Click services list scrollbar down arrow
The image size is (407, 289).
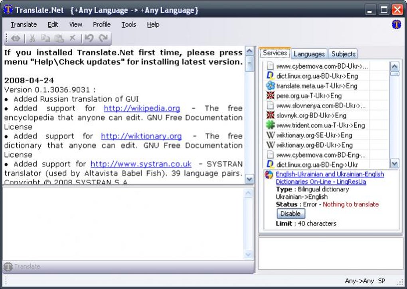click(395, 164)
